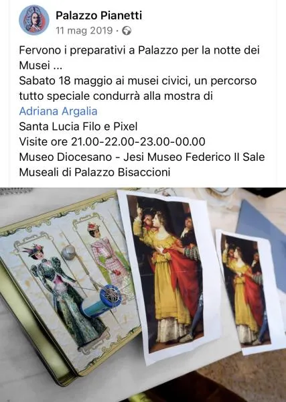
Task: Click the 'Palazzo Bisaccioni' text
Action: [123, 172]
